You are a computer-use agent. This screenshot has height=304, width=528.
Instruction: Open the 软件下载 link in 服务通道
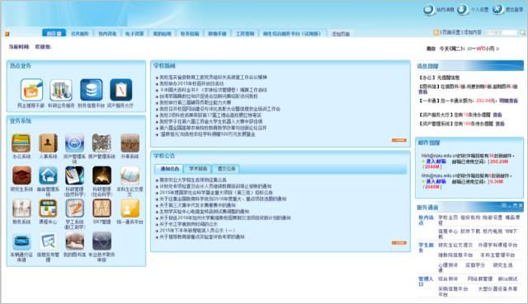click(469, 232)
